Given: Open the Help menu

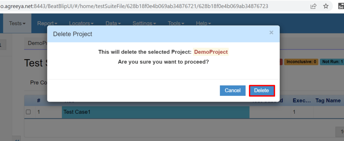Looking at the screenshot, I should coord(203,23).
